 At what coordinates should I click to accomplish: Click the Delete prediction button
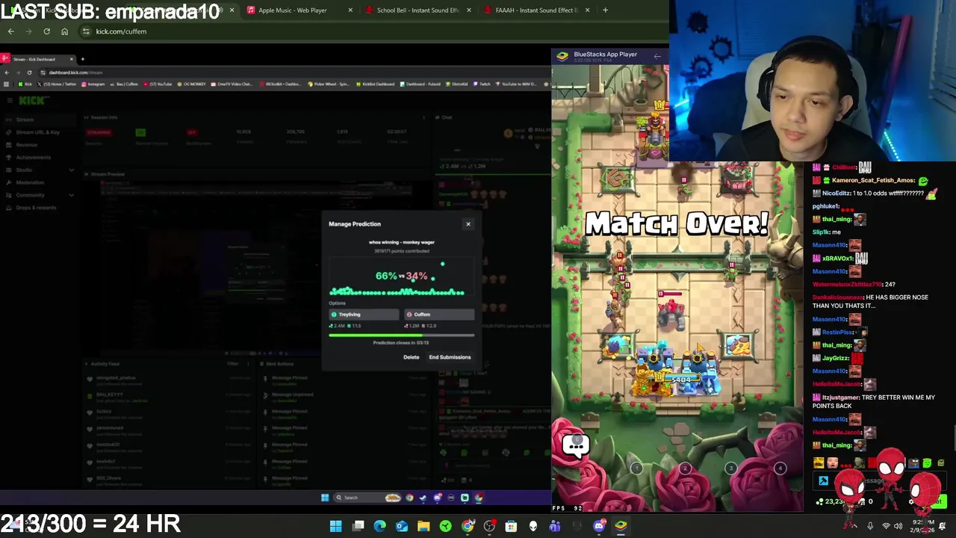(x=412, y=357)
